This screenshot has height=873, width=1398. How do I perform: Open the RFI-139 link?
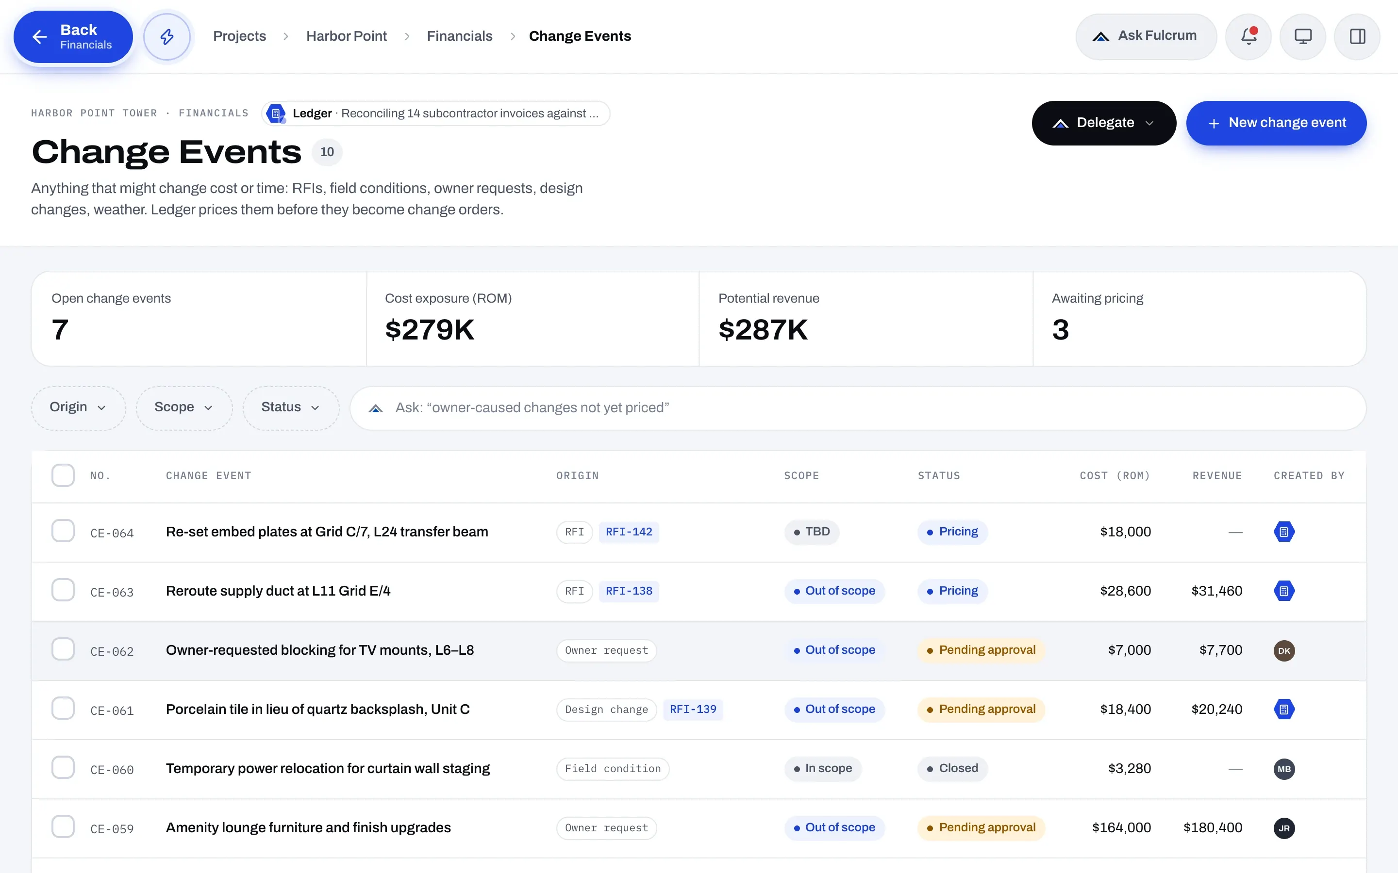click(x=693, y=709)
